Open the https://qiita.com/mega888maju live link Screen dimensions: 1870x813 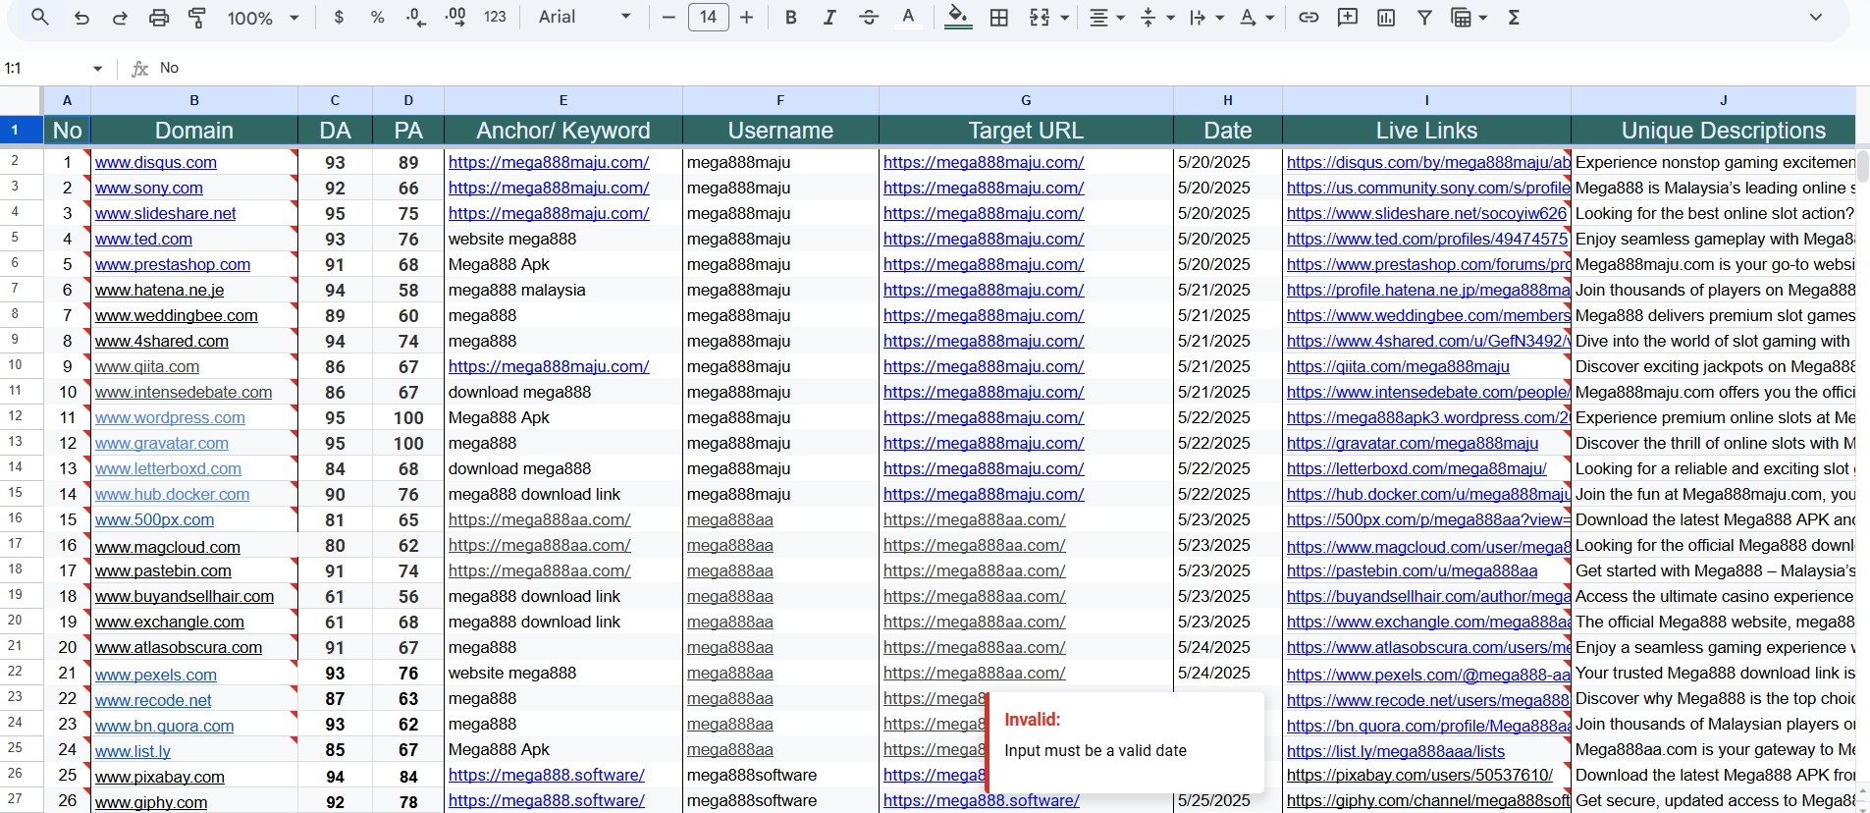1398,367
